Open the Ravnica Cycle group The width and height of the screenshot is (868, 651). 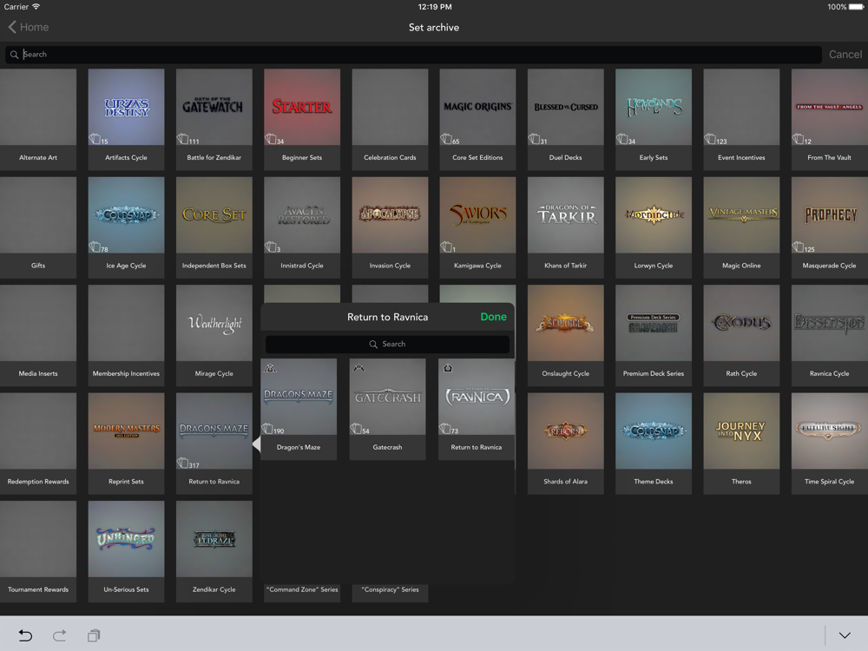(830, 335)
